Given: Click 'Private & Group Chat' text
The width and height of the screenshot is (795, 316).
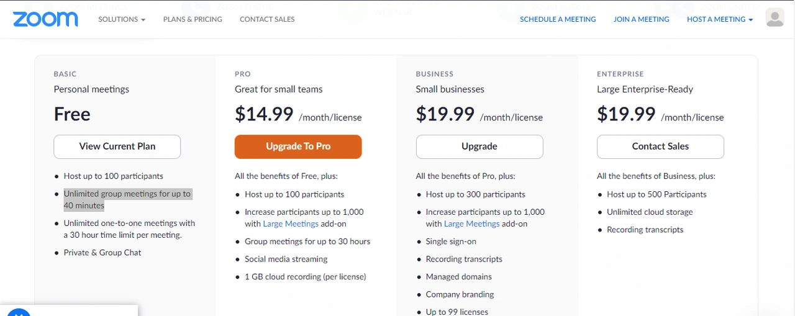Looking at the screenshot, I should pyautogui.click(x=102, y=253).
